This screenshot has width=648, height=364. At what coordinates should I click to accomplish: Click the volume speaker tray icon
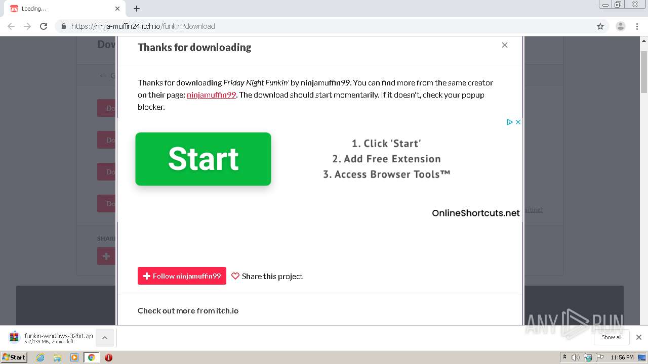[x=576, y=357]
